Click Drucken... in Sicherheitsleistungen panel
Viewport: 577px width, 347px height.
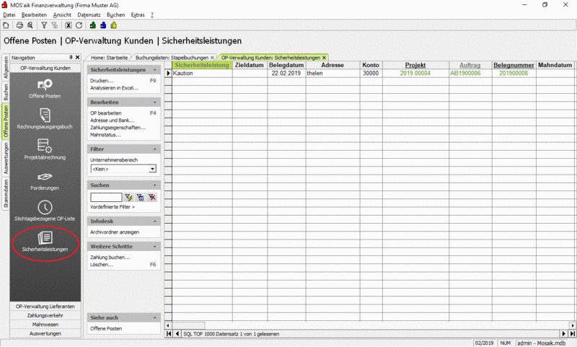tap(102, 81)
